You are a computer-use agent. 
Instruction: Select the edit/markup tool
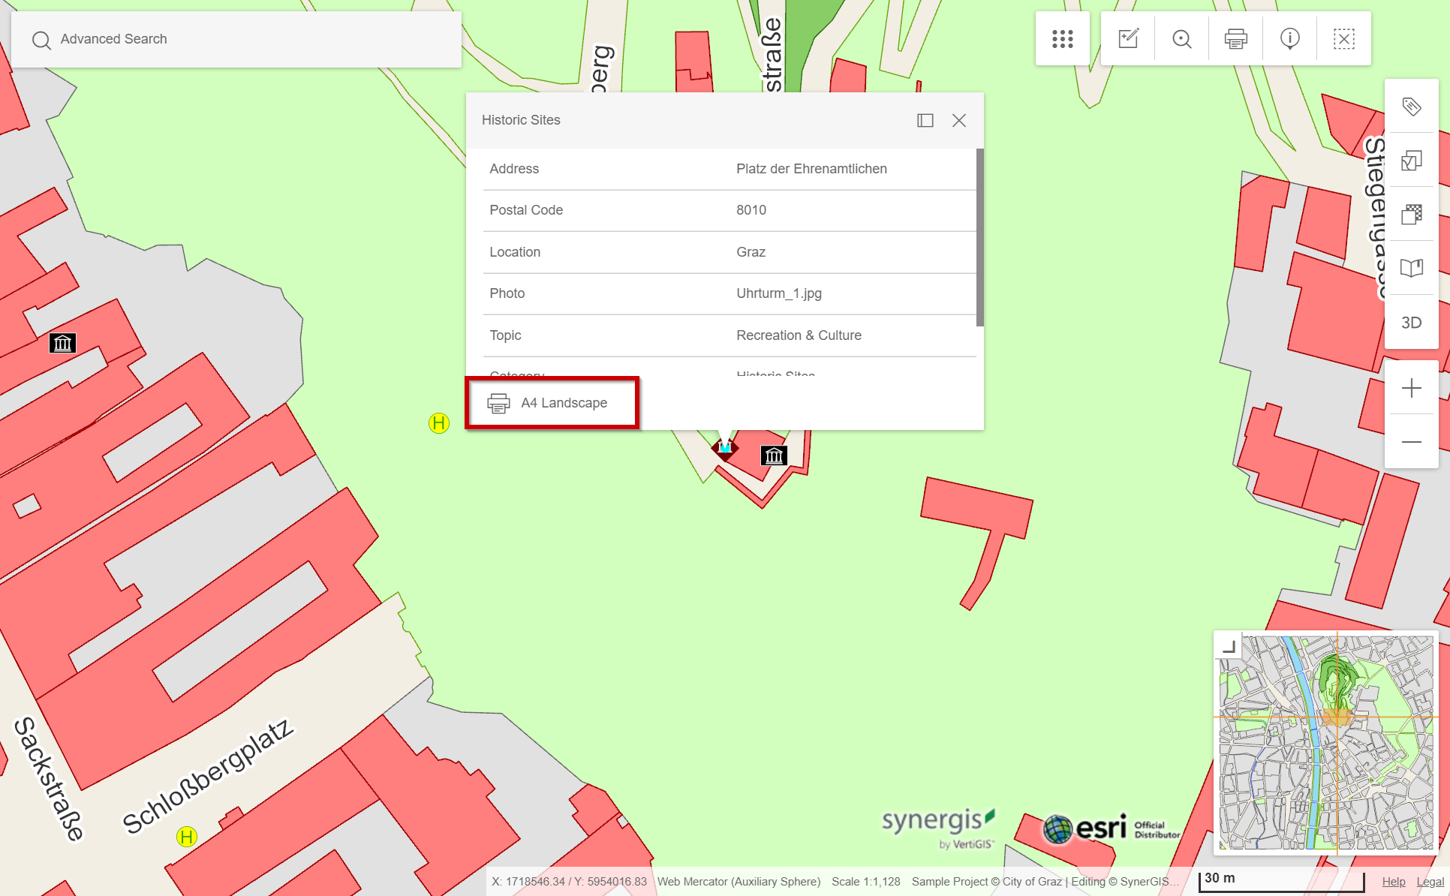(1128, 38)
